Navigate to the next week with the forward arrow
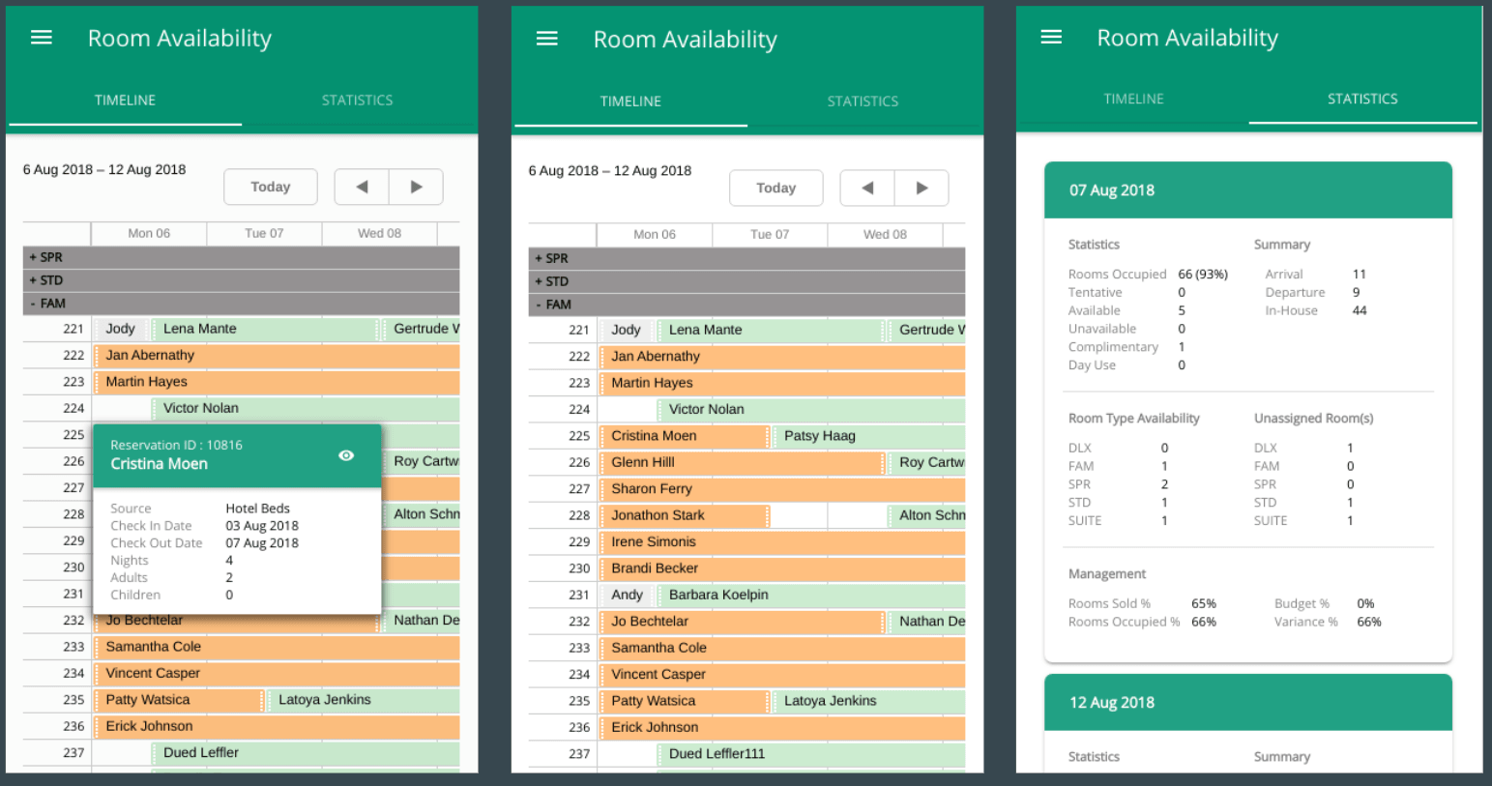 tap(416, 187)
